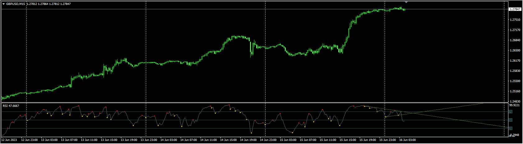
Task: Click the 14 Jun 19:00 time label
Action: coord(248,140)
